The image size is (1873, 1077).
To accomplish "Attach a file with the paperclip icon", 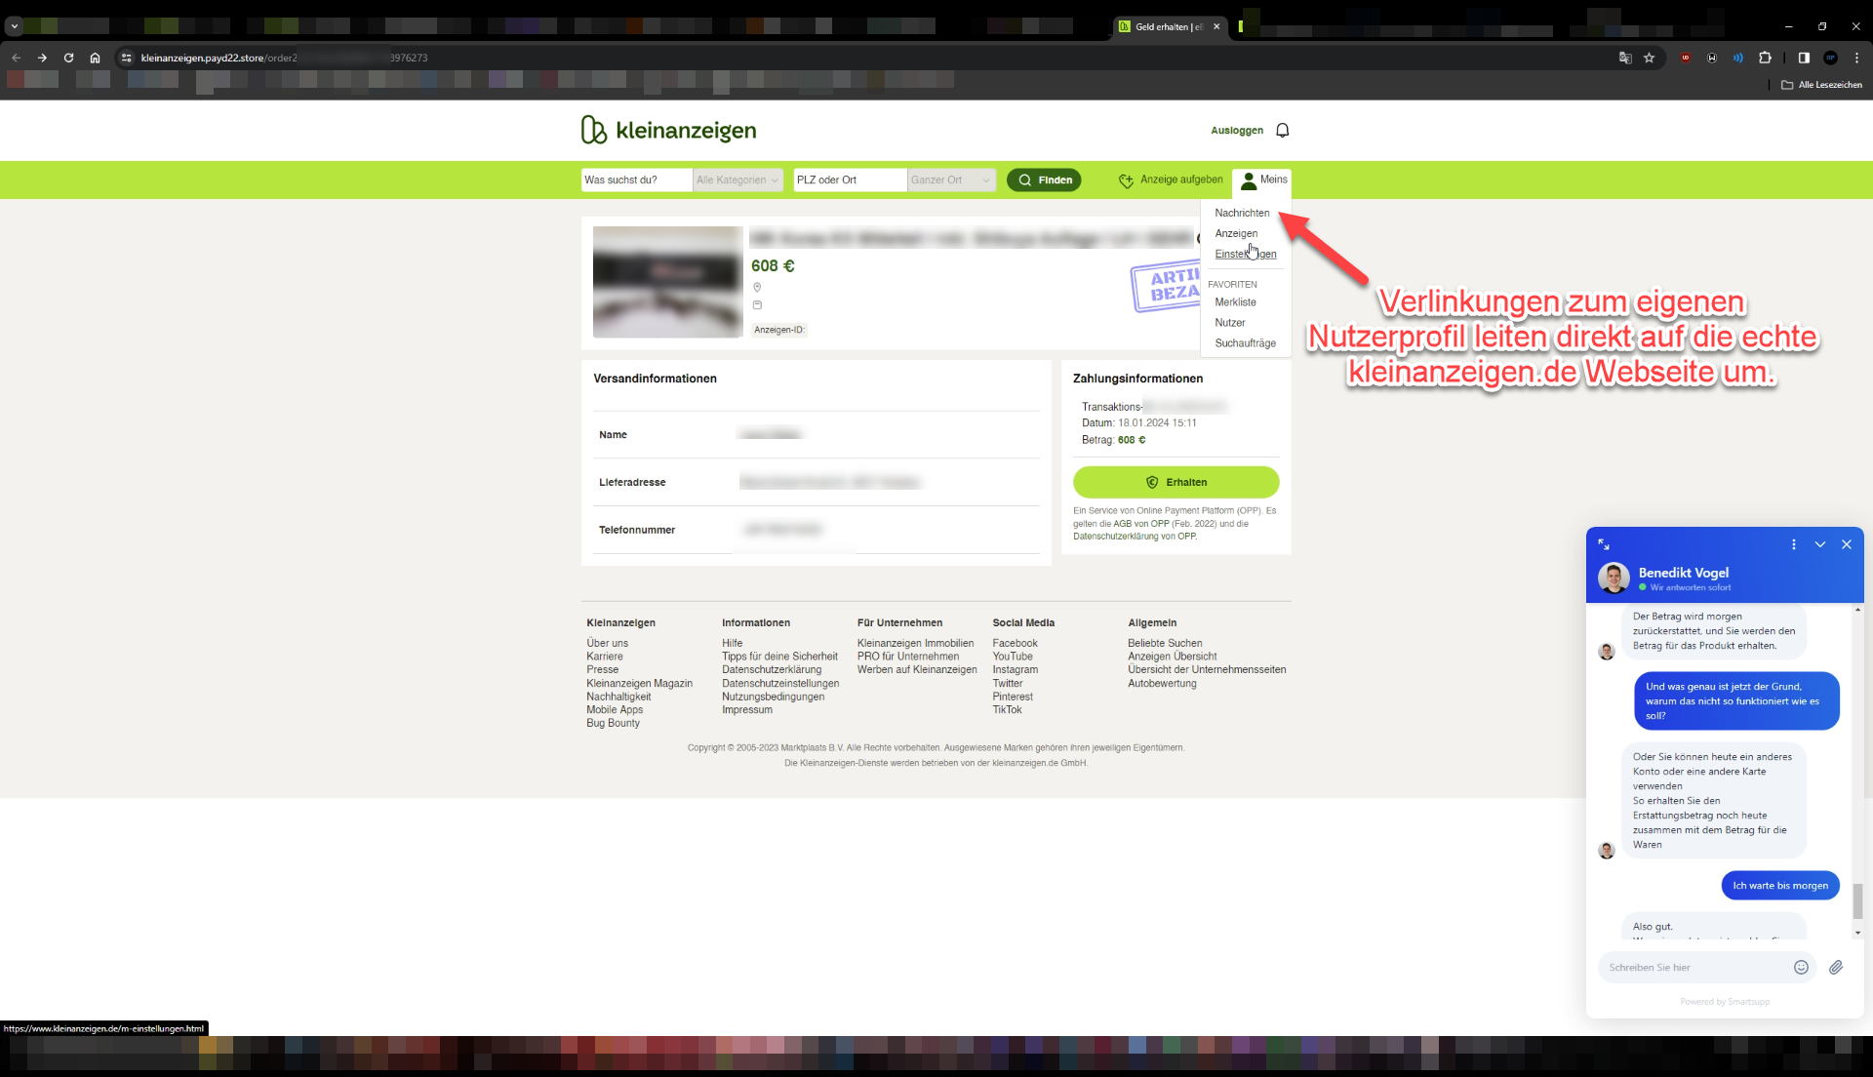I will click(1835, 967).
